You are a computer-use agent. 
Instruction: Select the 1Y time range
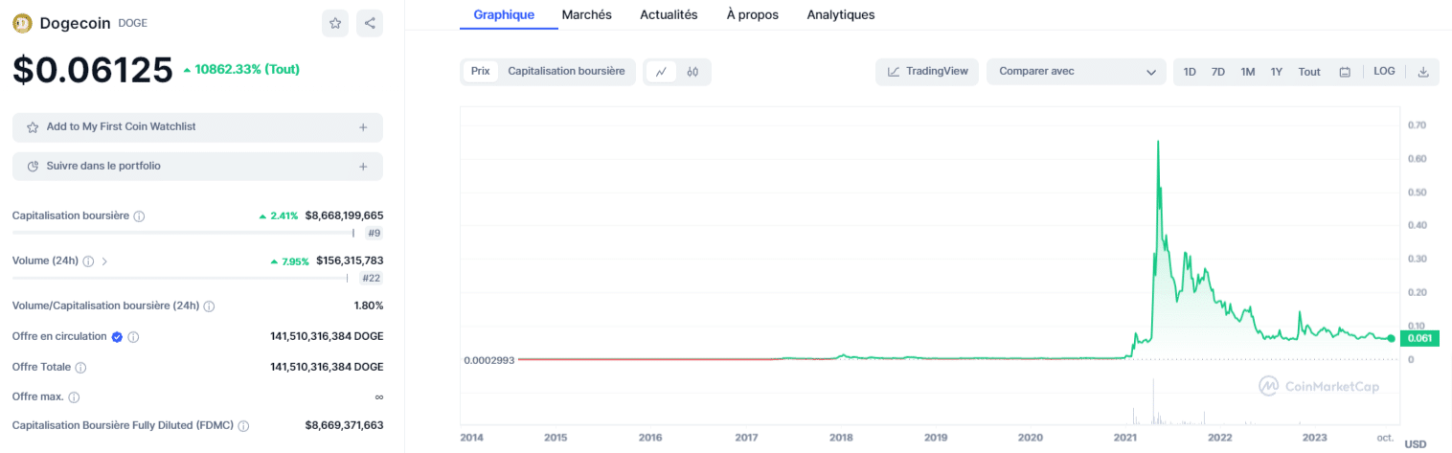1276,72
